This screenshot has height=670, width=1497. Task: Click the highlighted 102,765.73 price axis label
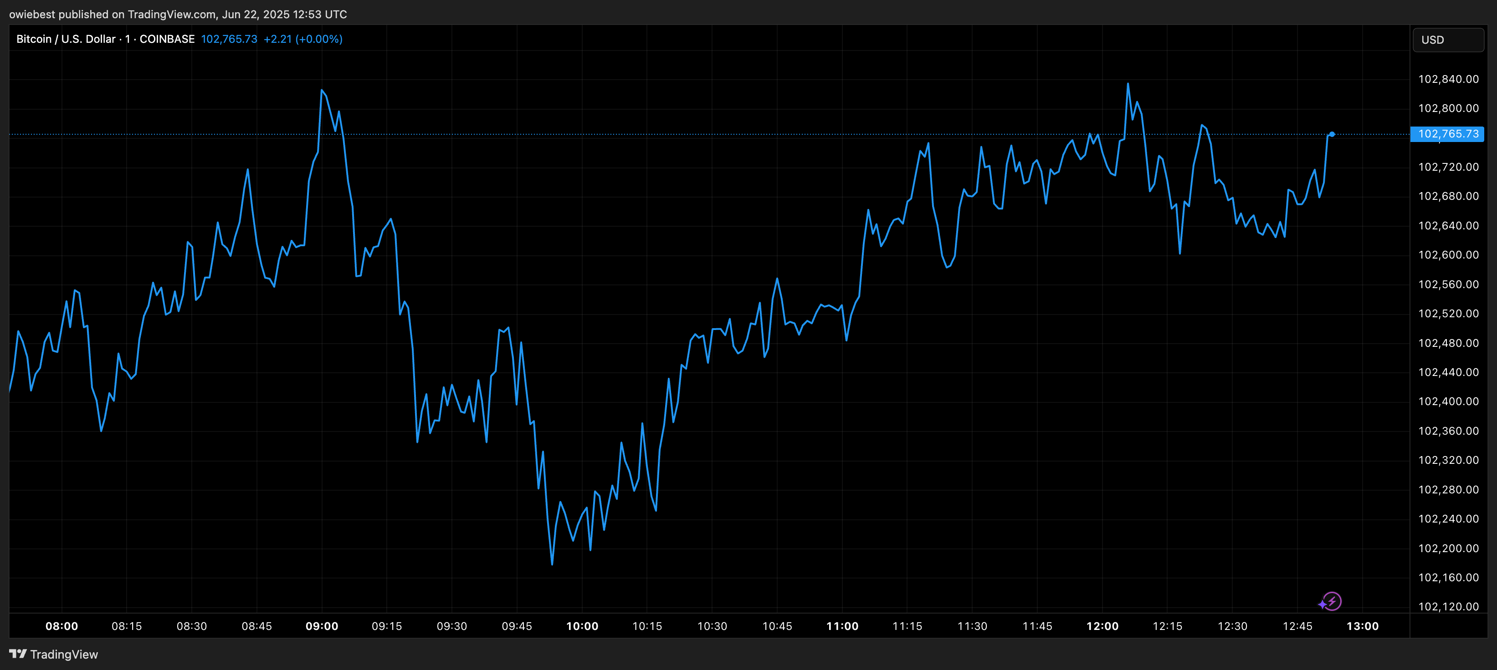[1448, 134]
